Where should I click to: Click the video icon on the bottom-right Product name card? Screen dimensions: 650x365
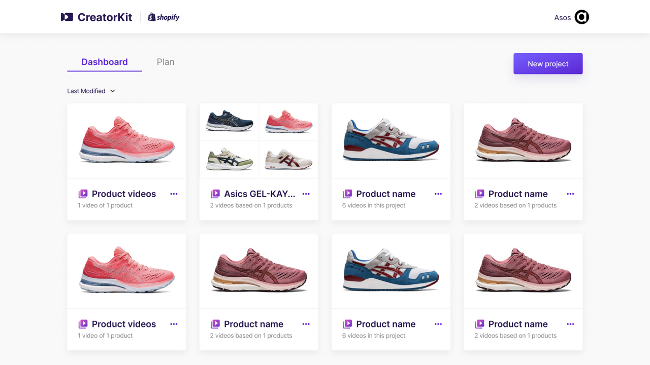click(480, 324)
